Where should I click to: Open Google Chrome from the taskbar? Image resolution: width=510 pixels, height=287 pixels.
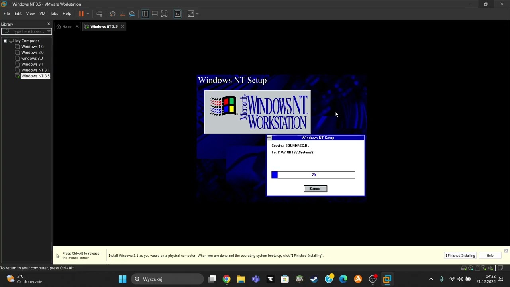[226, 279]
